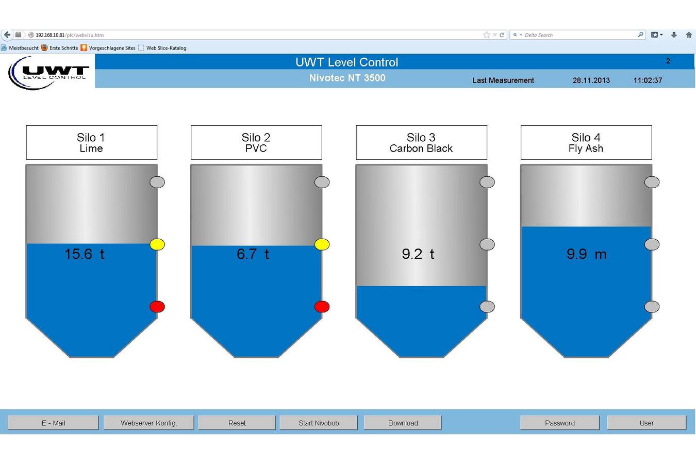The width and height of the screenshot is (696, 464).
Task: Click the URL address field
Action: pyautogui.click(x=258, y=35)
